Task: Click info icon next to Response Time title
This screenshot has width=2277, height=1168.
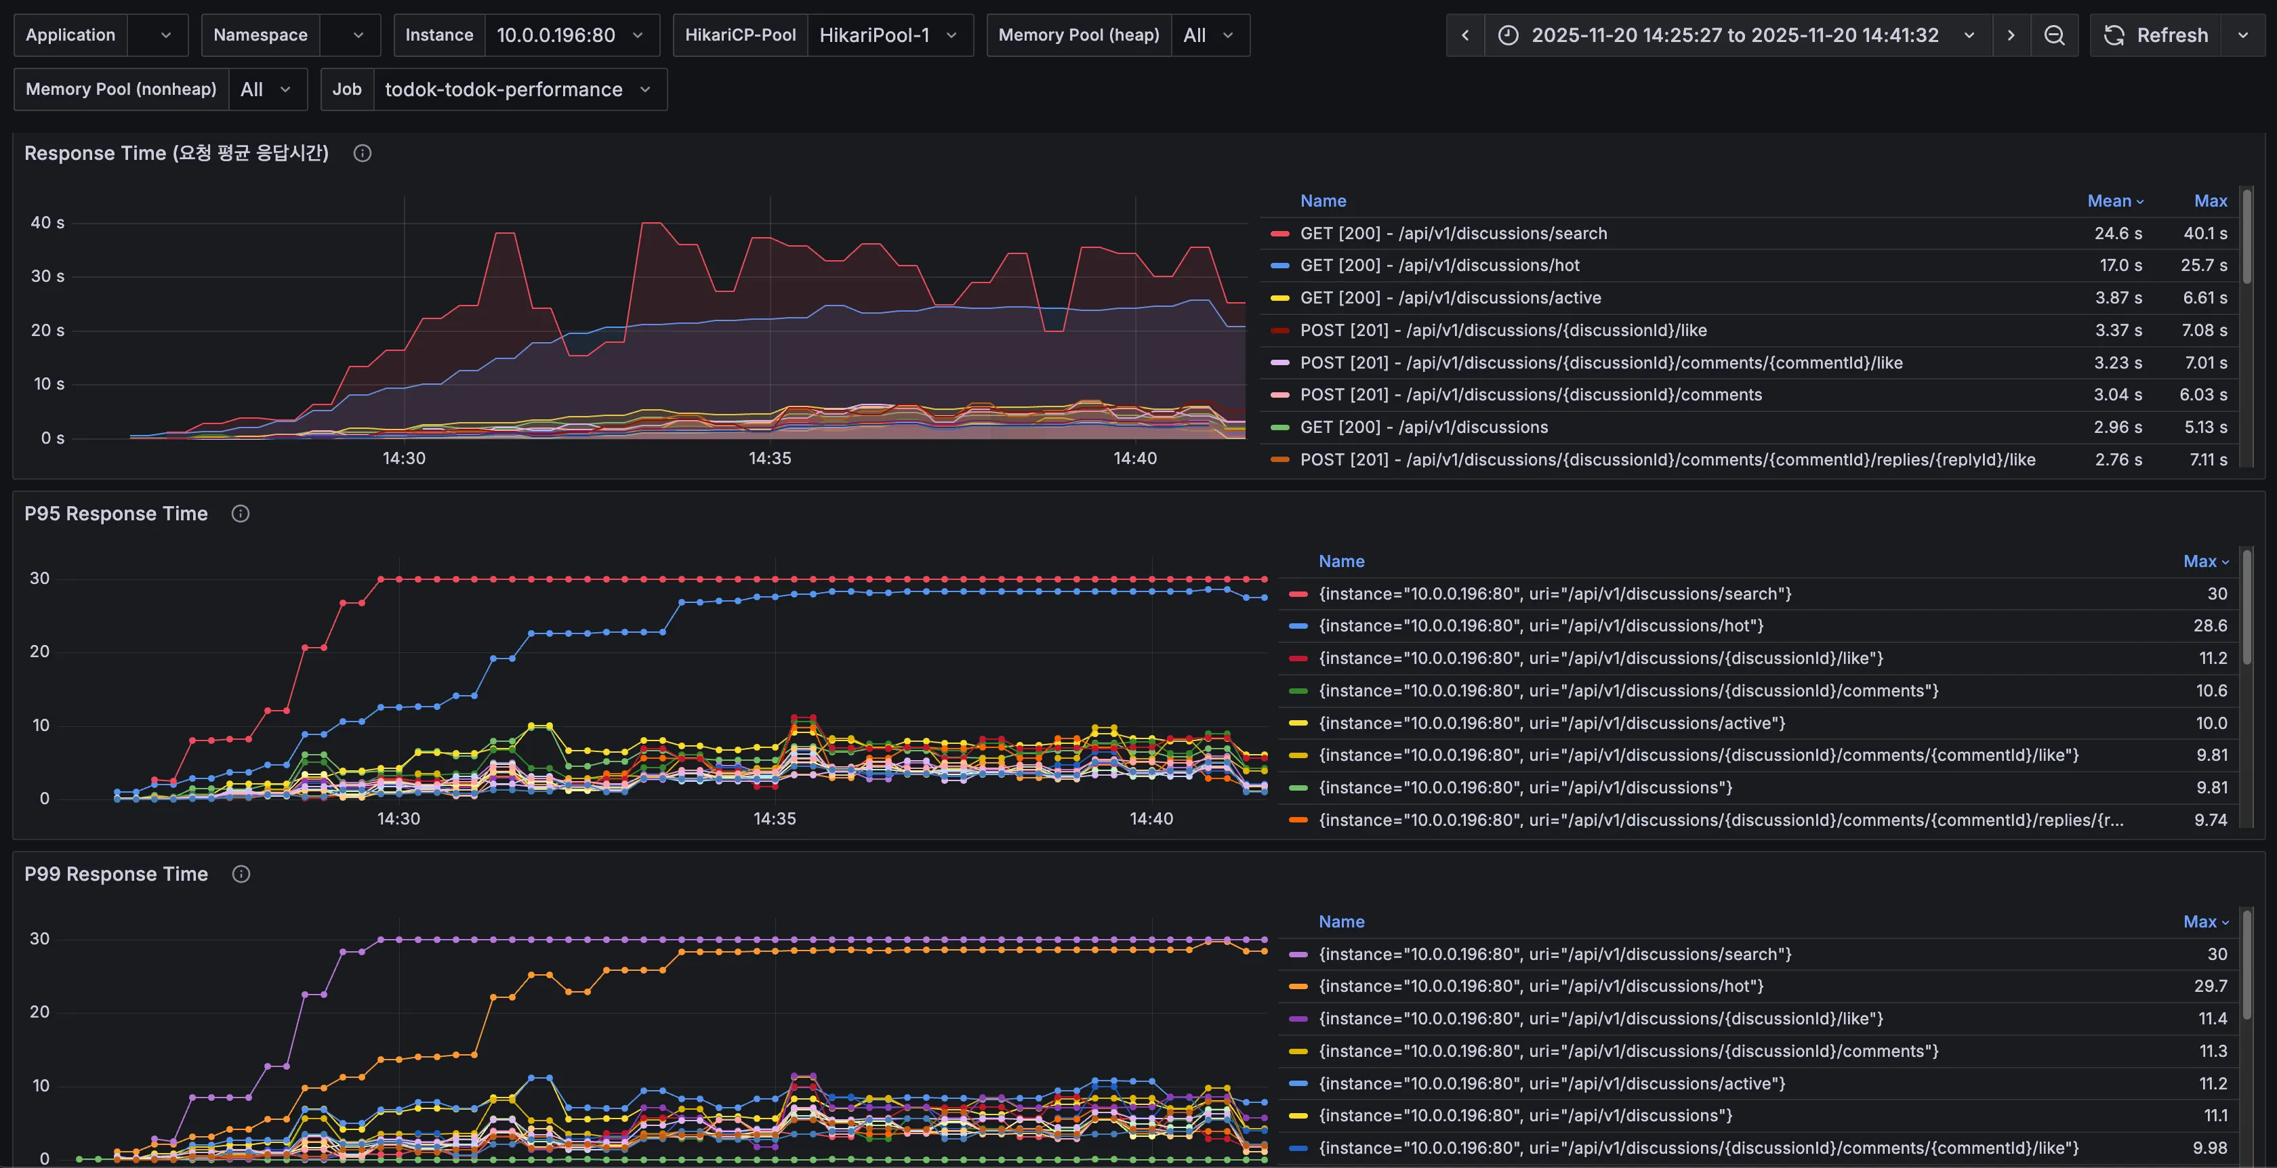Action: click(363, 153)
